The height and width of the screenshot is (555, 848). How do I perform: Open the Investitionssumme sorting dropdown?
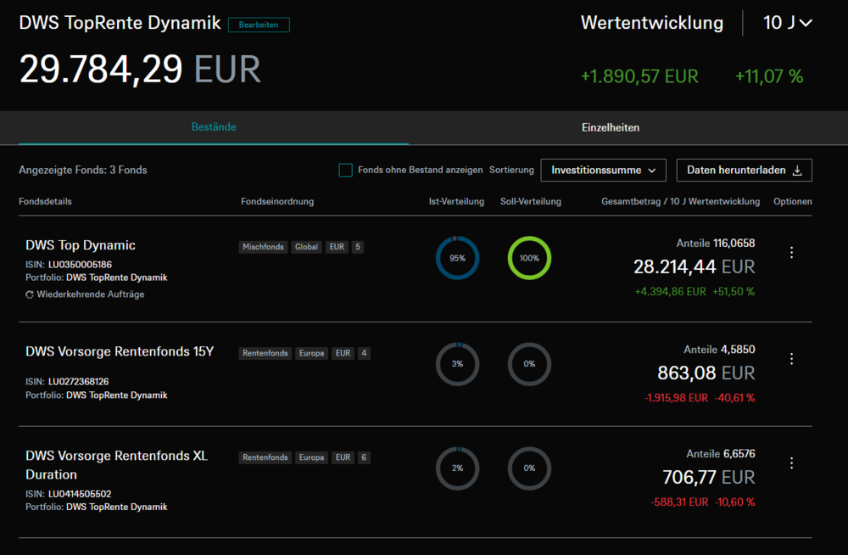click(604, 170)
